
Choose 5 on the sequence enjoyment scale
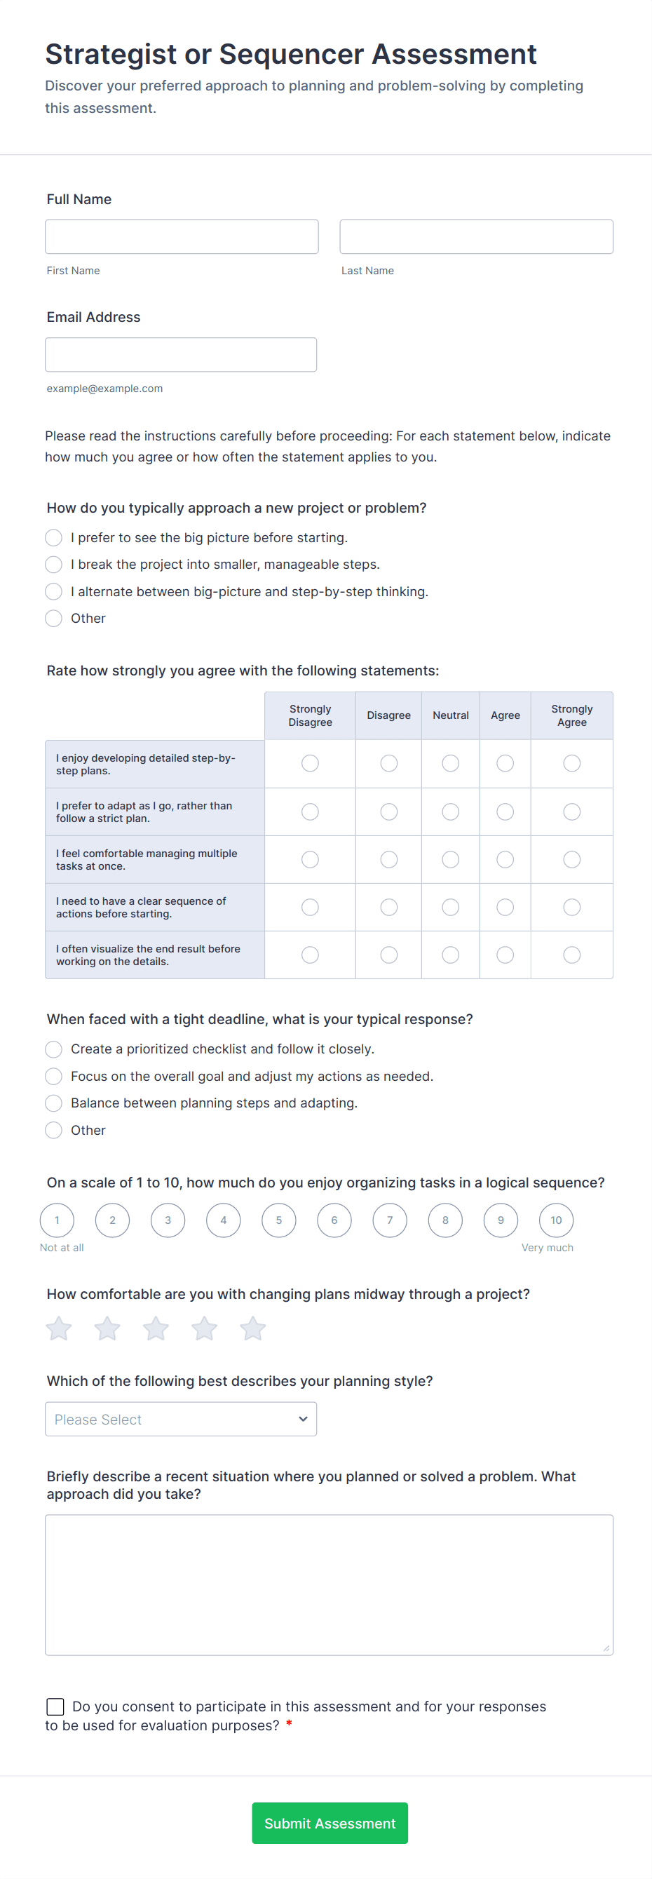(278, 1220)
